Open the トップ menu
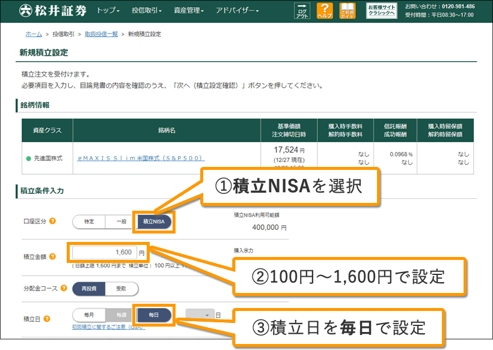 [x=108, y=10]
